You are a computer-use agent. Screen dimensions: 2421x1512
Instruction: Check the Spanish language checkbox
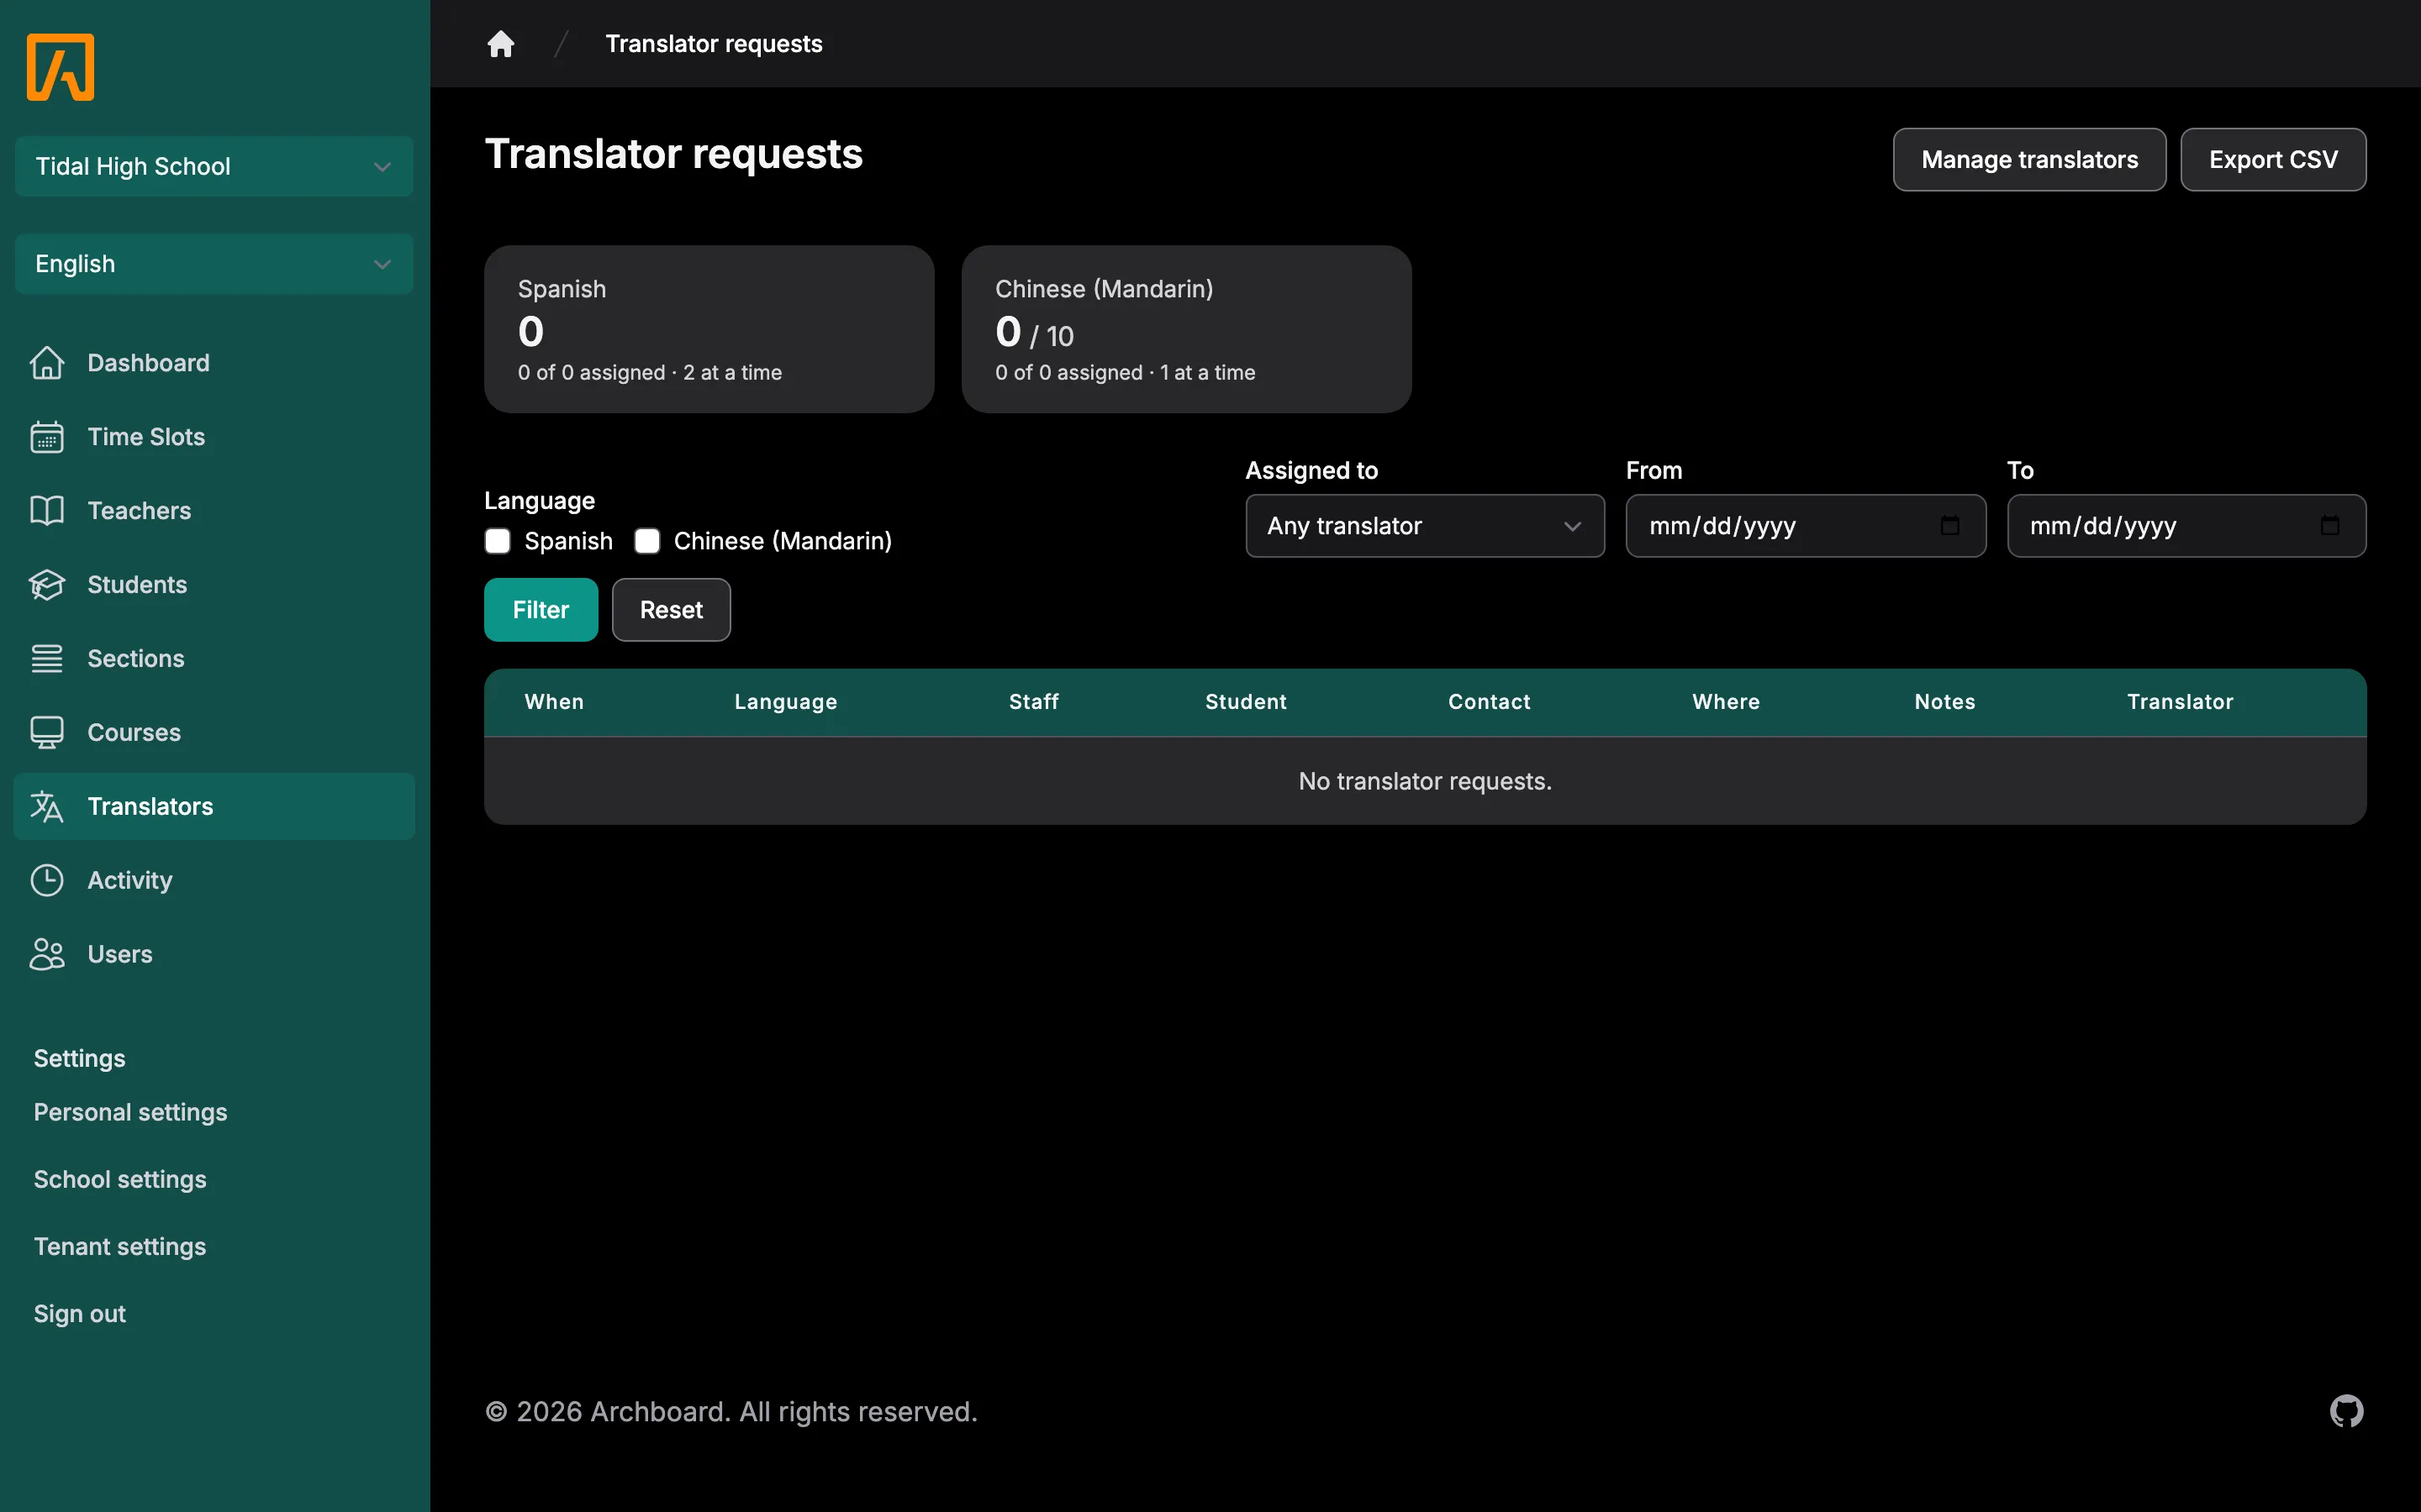pos(497,541)
